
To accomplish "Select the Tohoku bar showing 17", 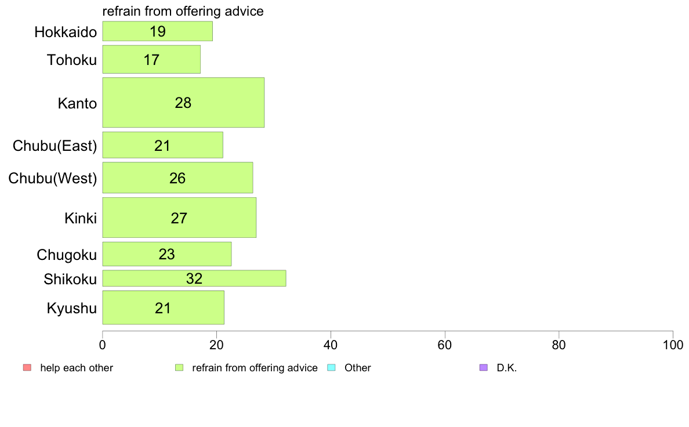I will (x=151, y=59).
